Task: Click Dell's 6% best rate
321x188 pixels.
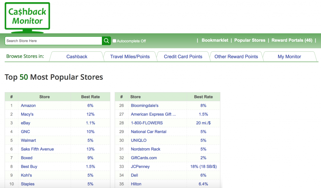Action: pos(203,176)
